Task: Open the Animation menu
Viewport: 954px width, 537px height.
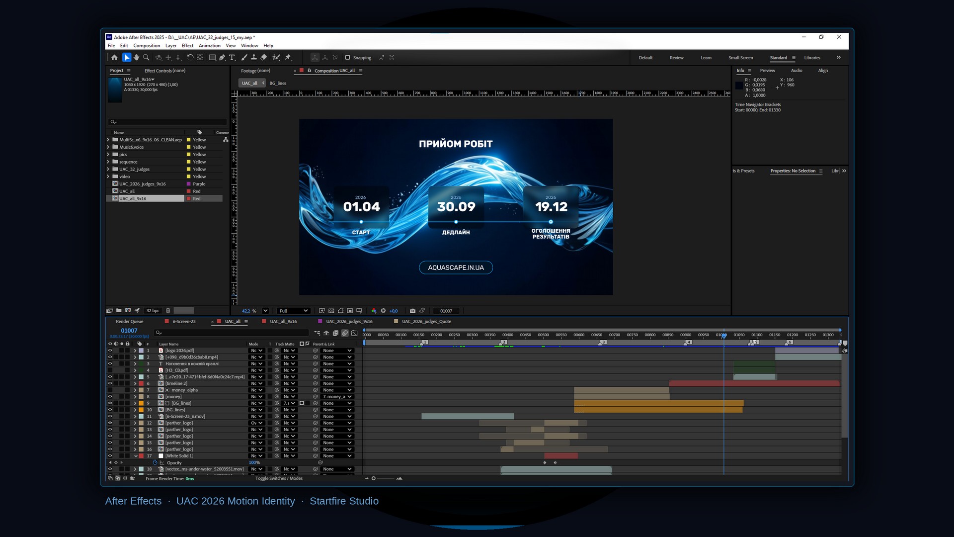Action: coord(210,46)
